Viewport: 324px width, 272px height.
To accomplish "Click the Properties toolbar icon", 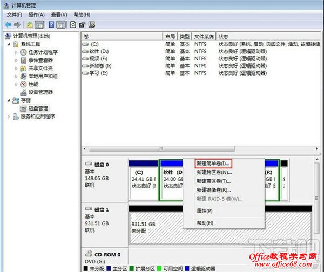I will tap(82, 25).
